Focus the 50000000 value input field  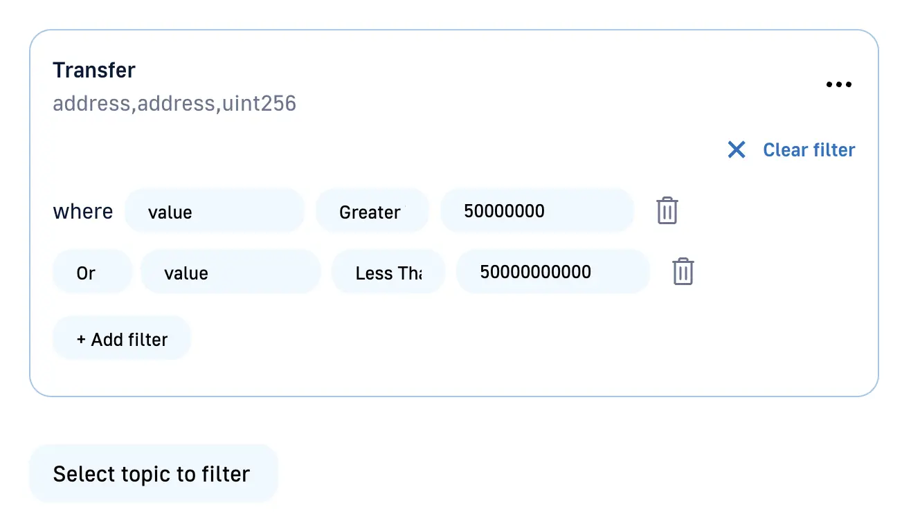536,211
